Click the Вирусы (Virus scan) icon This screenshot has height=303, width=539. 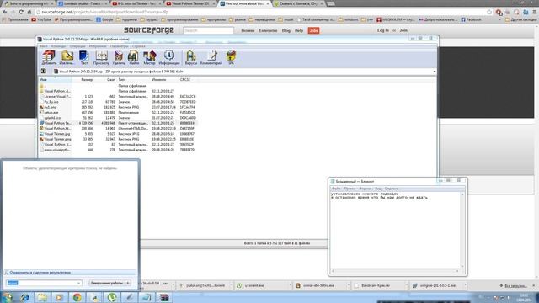[x=191, y=57]
